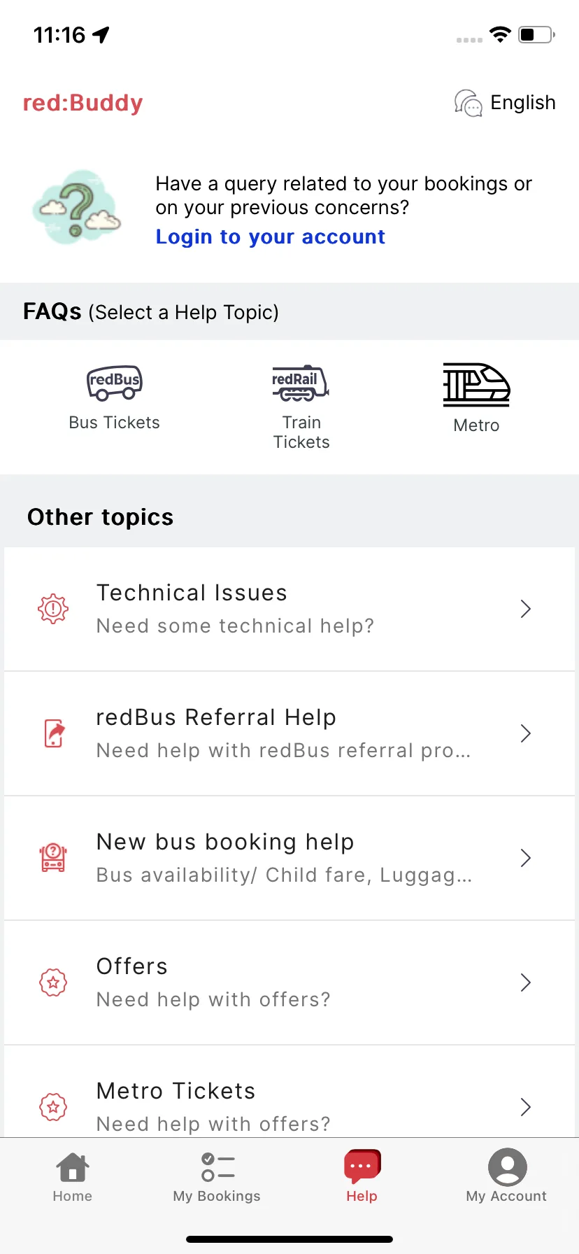Tap the question mark cloud illustration
Viewport: 579px width, 1254px height.
tap(77, 207)
